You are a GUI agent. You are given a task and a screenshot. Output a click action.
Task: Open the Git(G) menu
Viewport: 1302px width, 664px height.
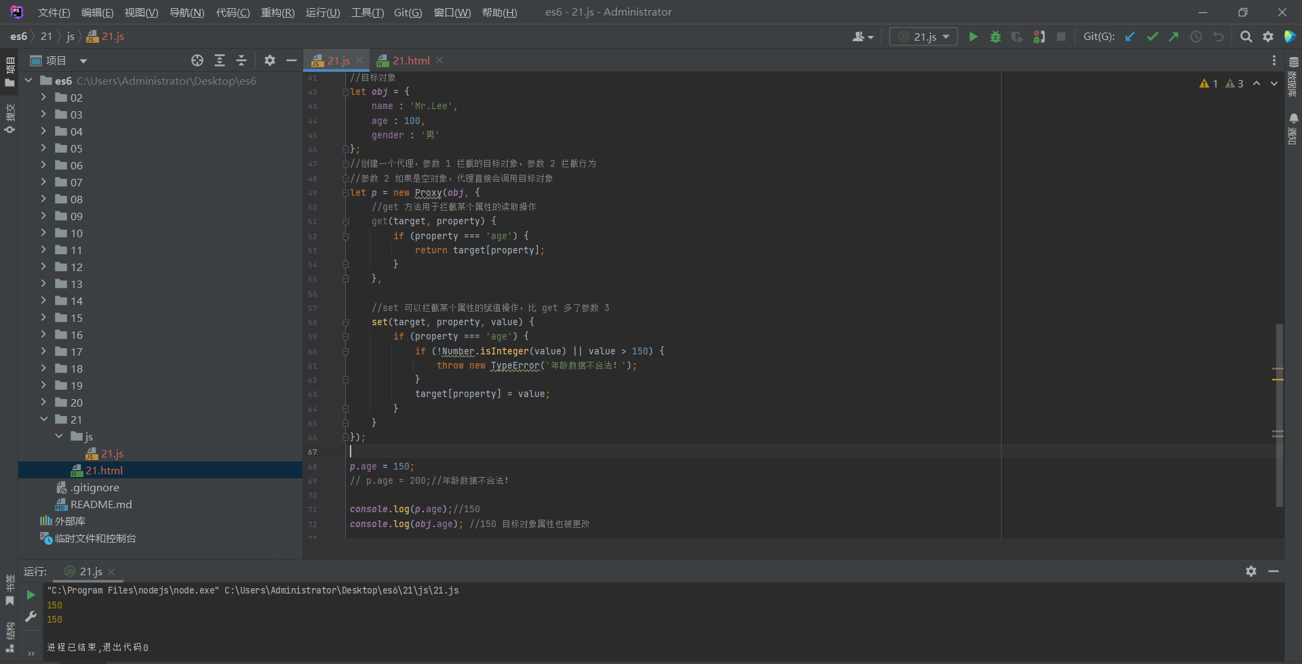point(408,12)
